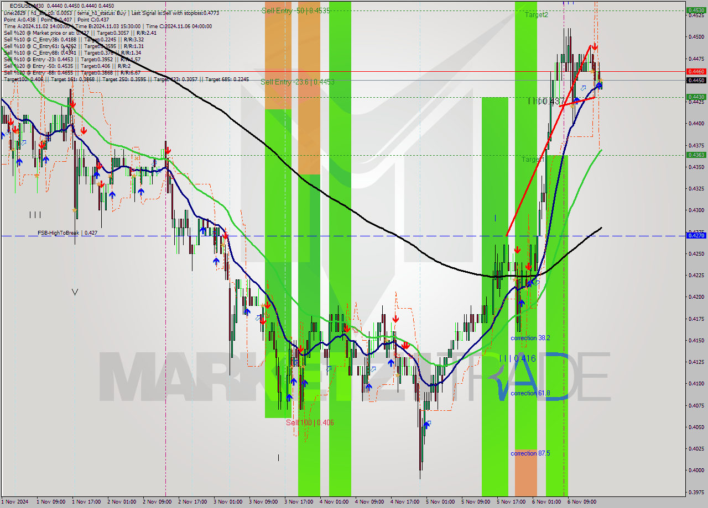
Task: Click the black 0.4450 current price tag
Action: point(696,80)
